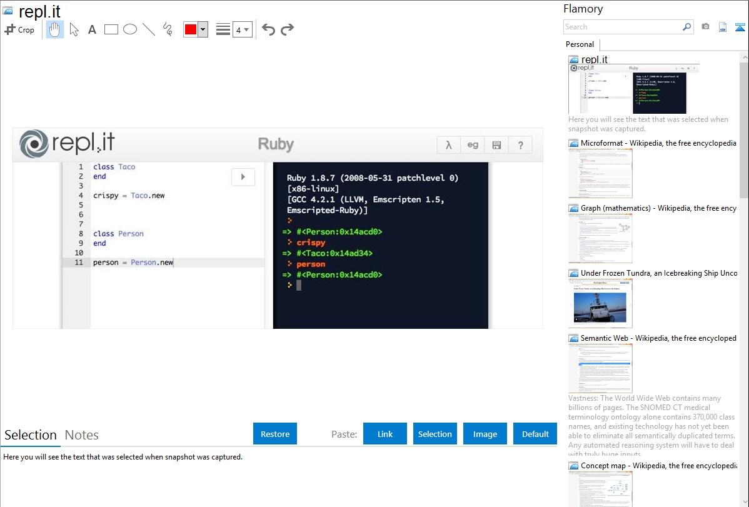Choose the text annotation tool
Image resolution: width=749 pixels, height=507 pixels.
92,29
